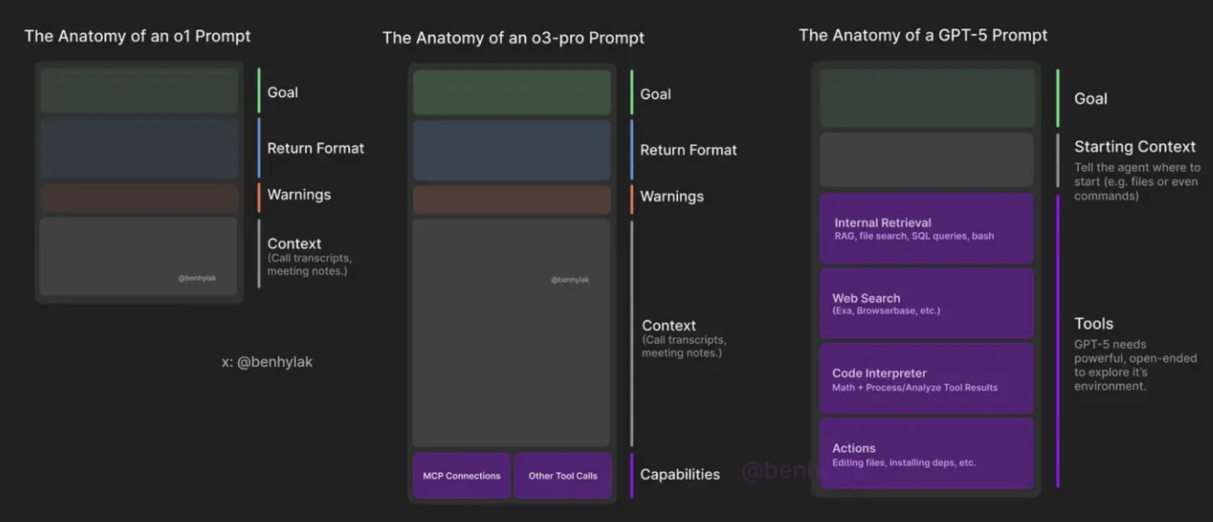
Task: Click "The Anatomy of an o1 Prompt" title
Action: [137, 36]
